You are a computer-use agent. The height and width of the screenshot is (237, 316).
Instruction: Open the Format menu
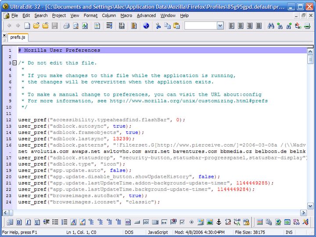tap(90, 15)
